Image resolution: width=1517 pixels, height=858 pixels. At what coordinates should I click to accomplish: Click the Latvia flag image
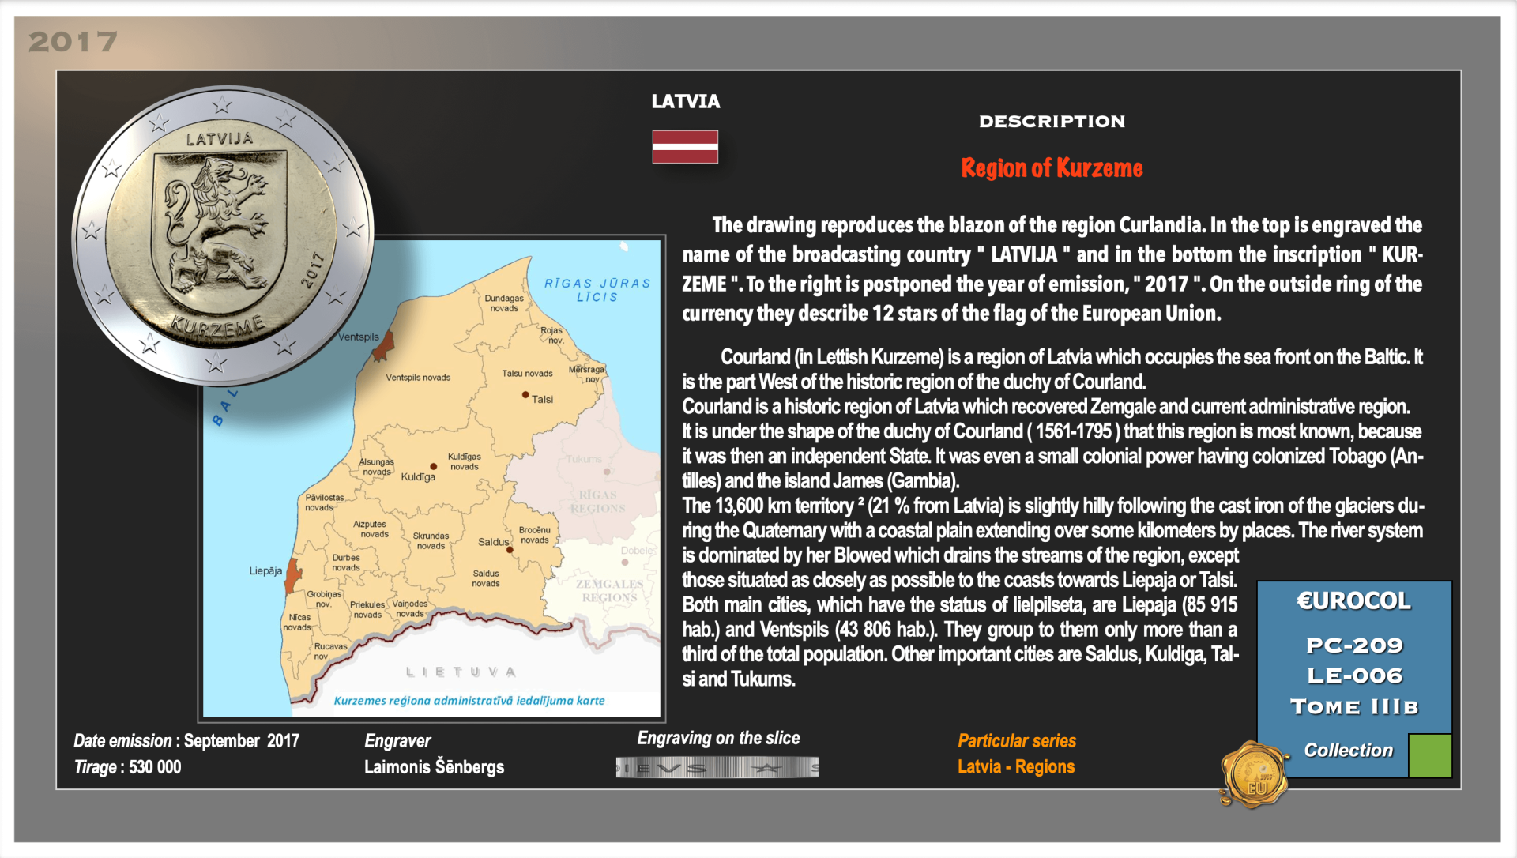685,147
